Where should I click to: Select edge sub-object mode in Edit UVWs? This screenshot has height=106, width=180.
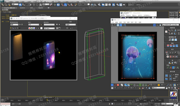(115, 85)
